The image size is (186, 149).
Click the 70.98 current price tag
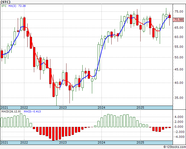coord(179,20)
